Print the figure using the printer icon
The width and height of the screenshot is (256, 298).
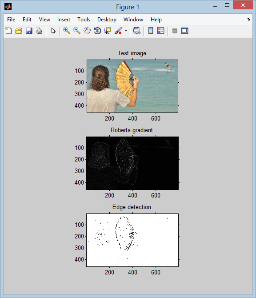[x=39, y=31]
